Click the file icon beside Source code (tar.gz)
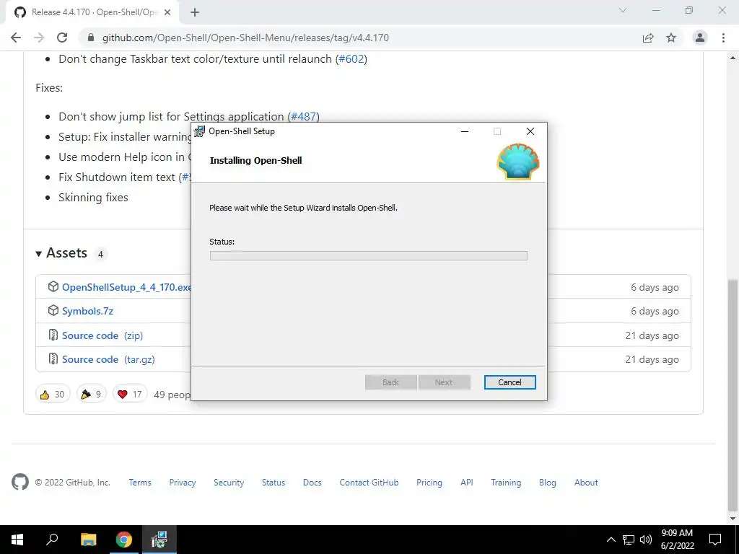This screenshot has height=554, width=739. [53, 359]
